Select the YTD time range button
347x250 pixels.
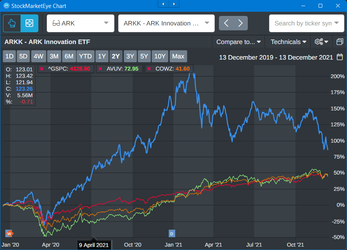(x=85, y=56)
